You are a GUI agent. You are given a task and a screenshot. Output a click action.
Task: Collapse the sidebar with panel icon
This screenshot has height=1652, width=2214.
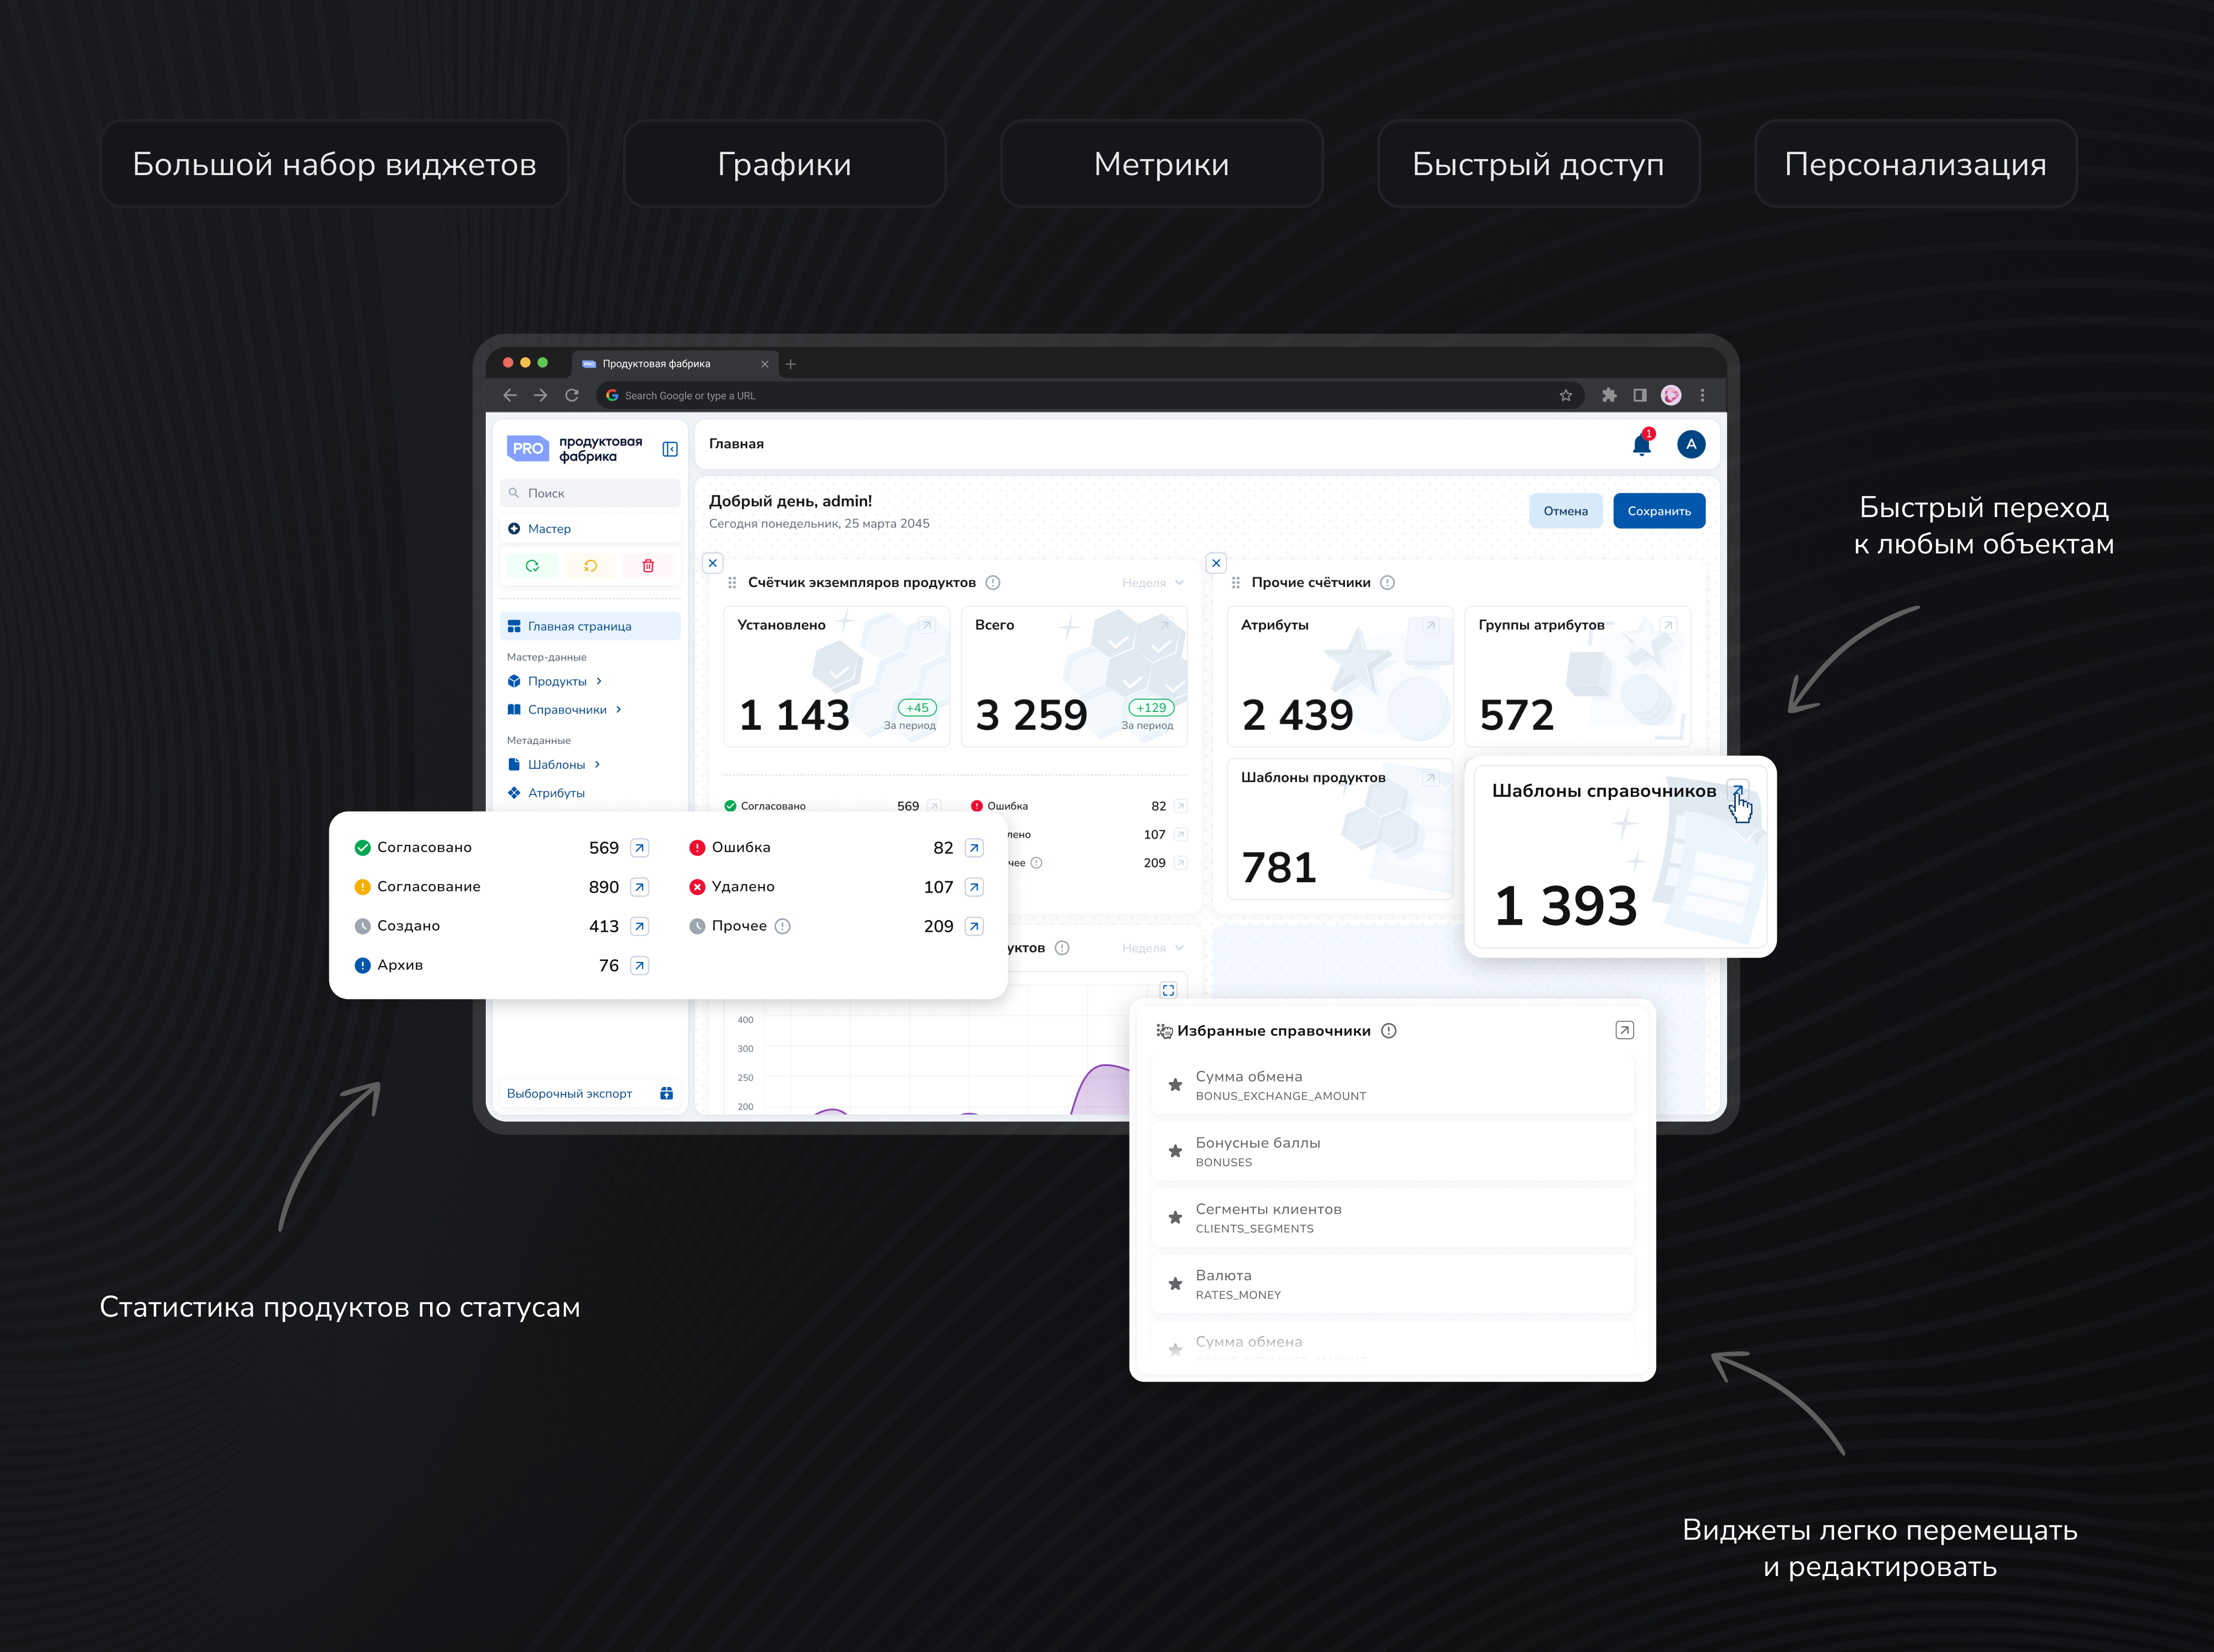(670, 449)
